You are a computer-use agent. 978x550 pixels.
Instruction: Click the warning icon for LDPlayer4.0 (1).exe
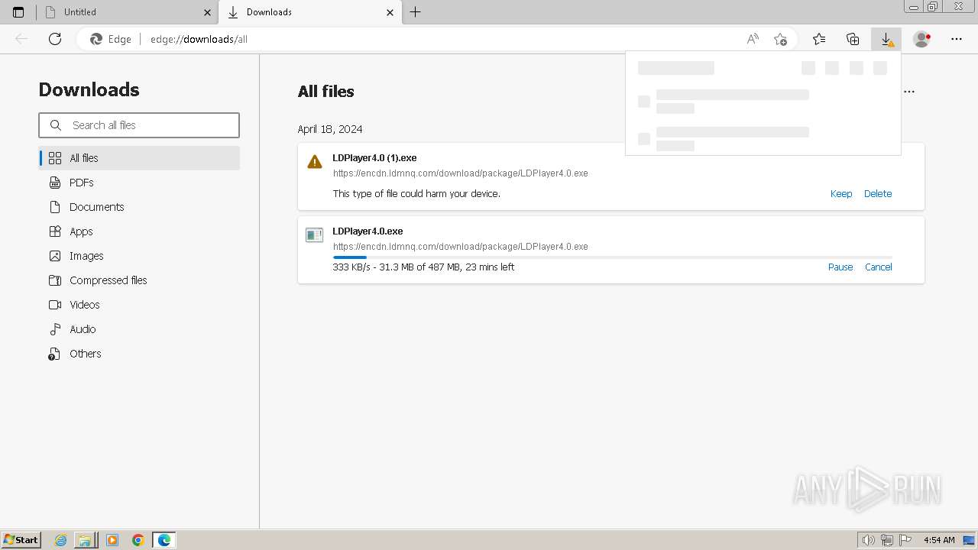click(x=315, y=162)
